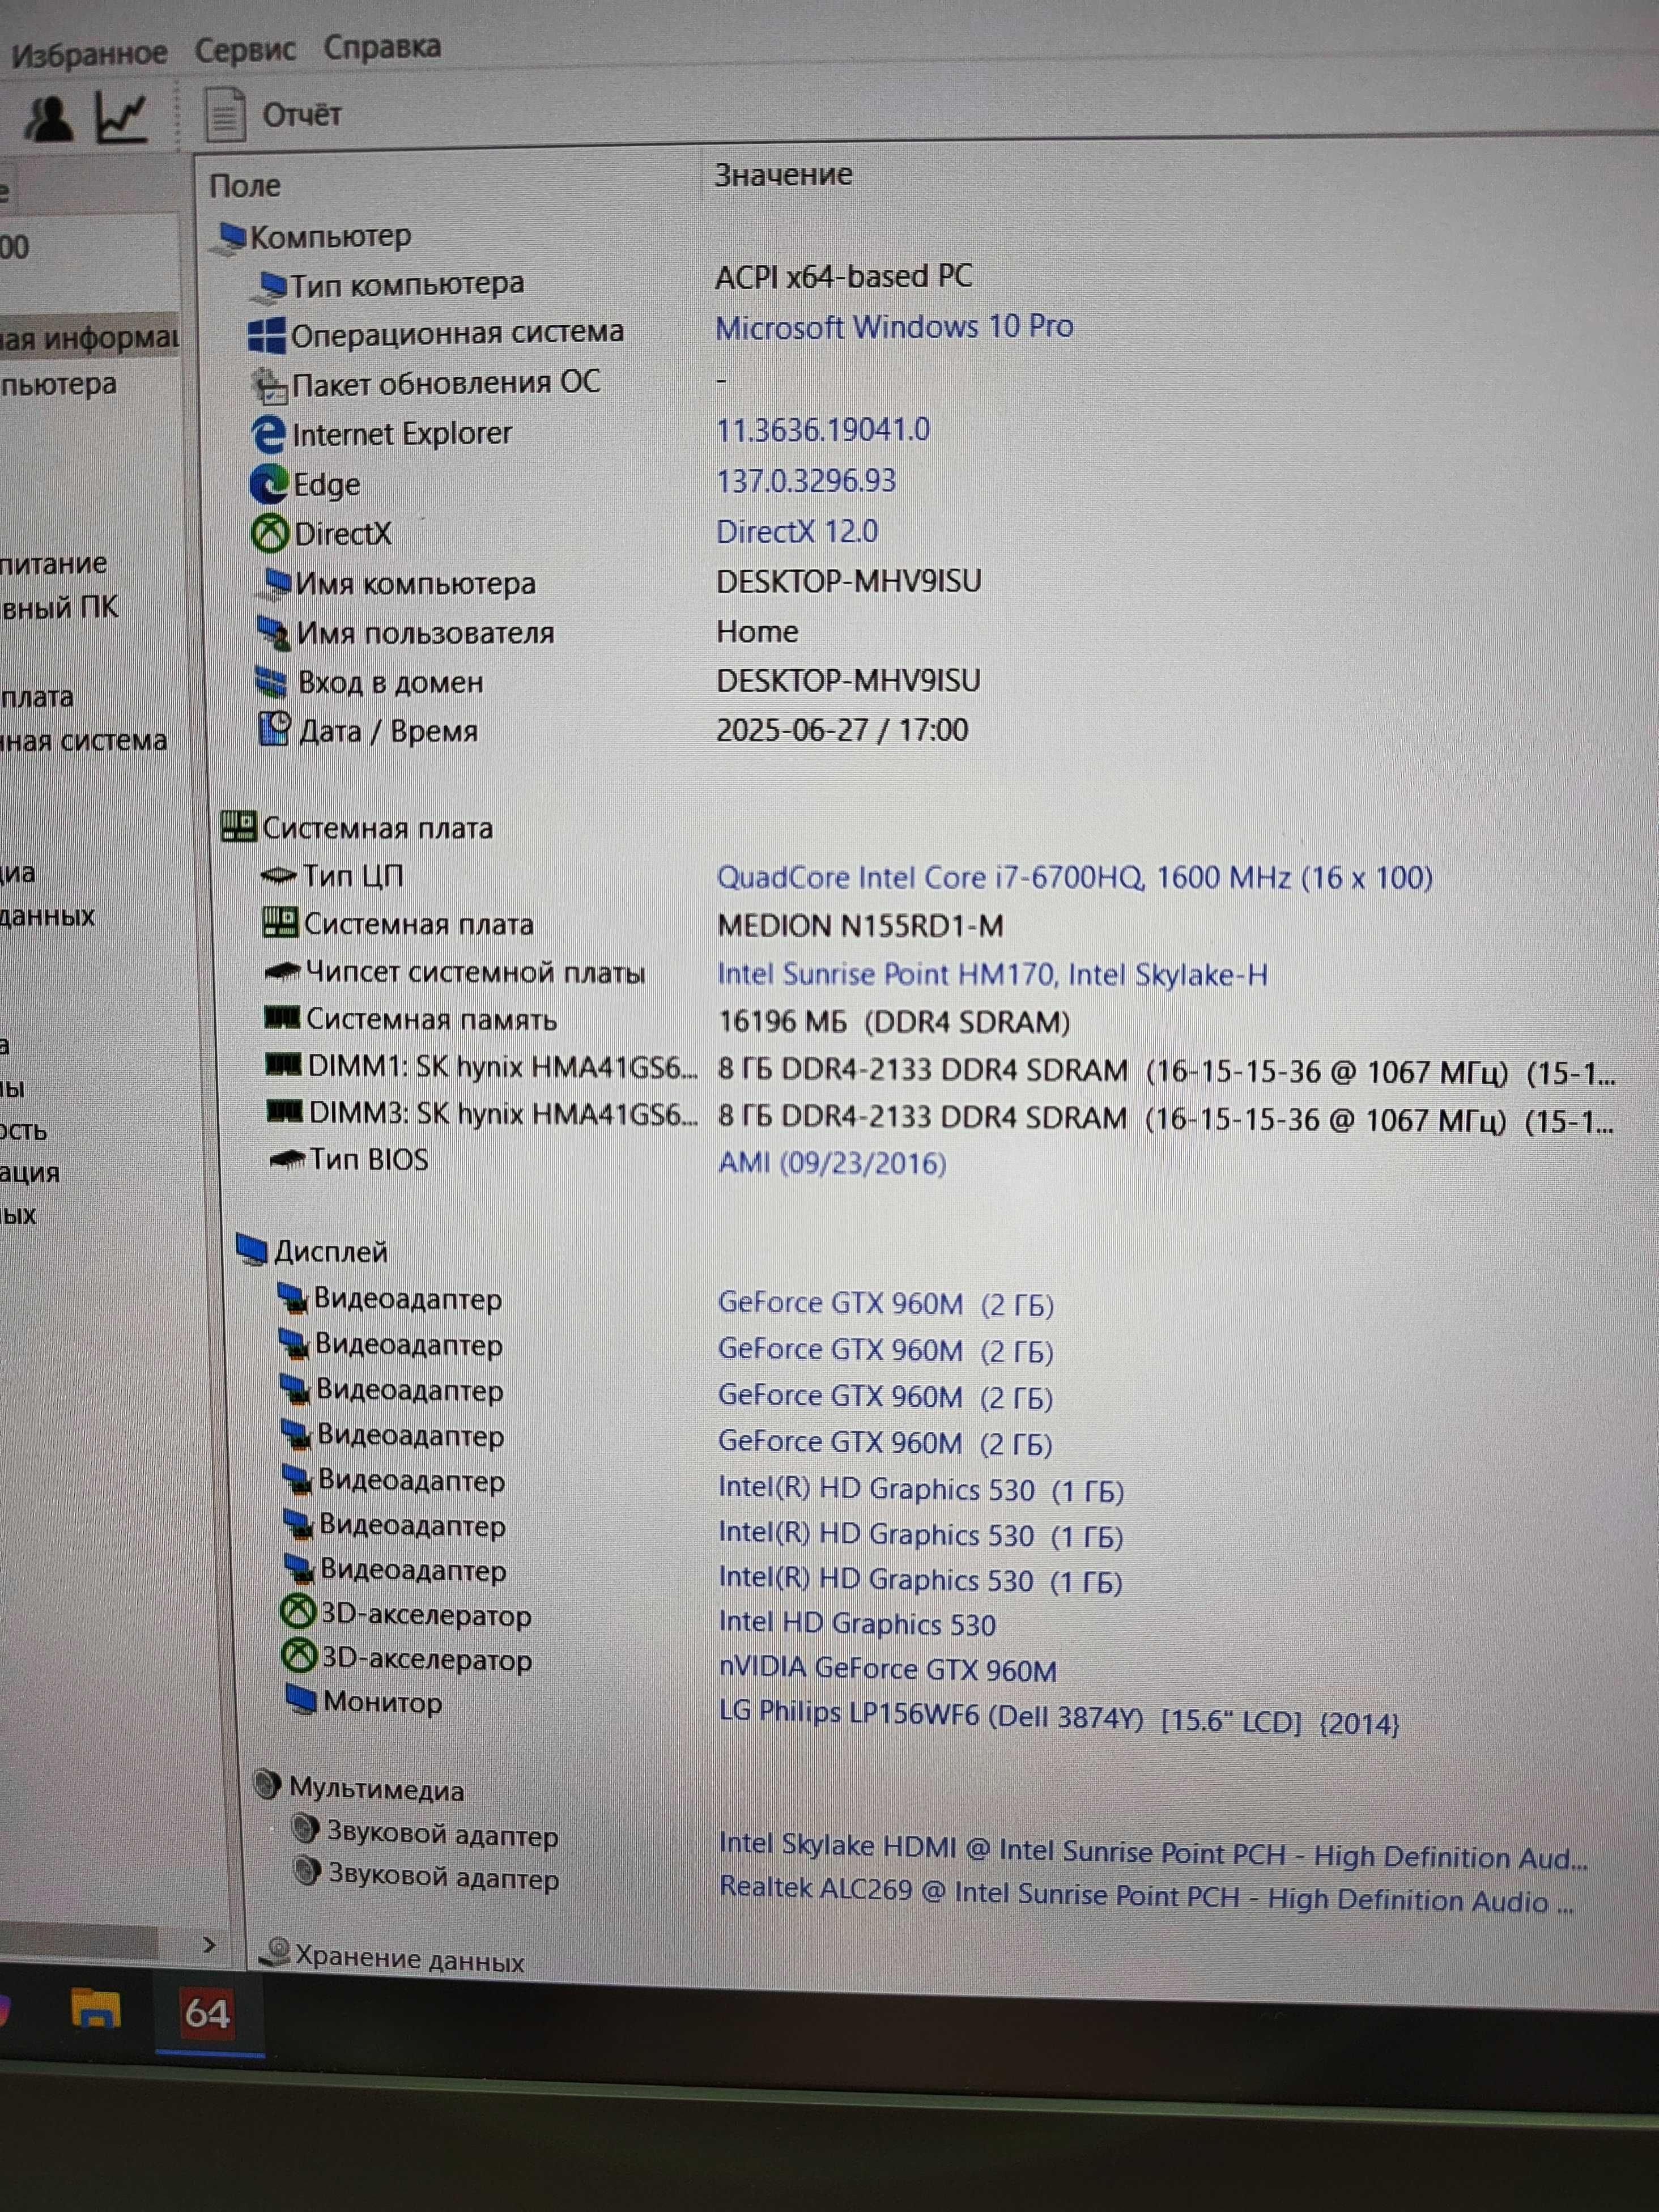This screenshot has height=2212, width=1659.
Task: Open the Справка menu
Action: [x=382, y=47]
